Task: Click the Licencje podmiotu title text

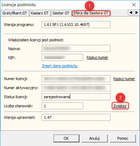Action: coord(19,5)
